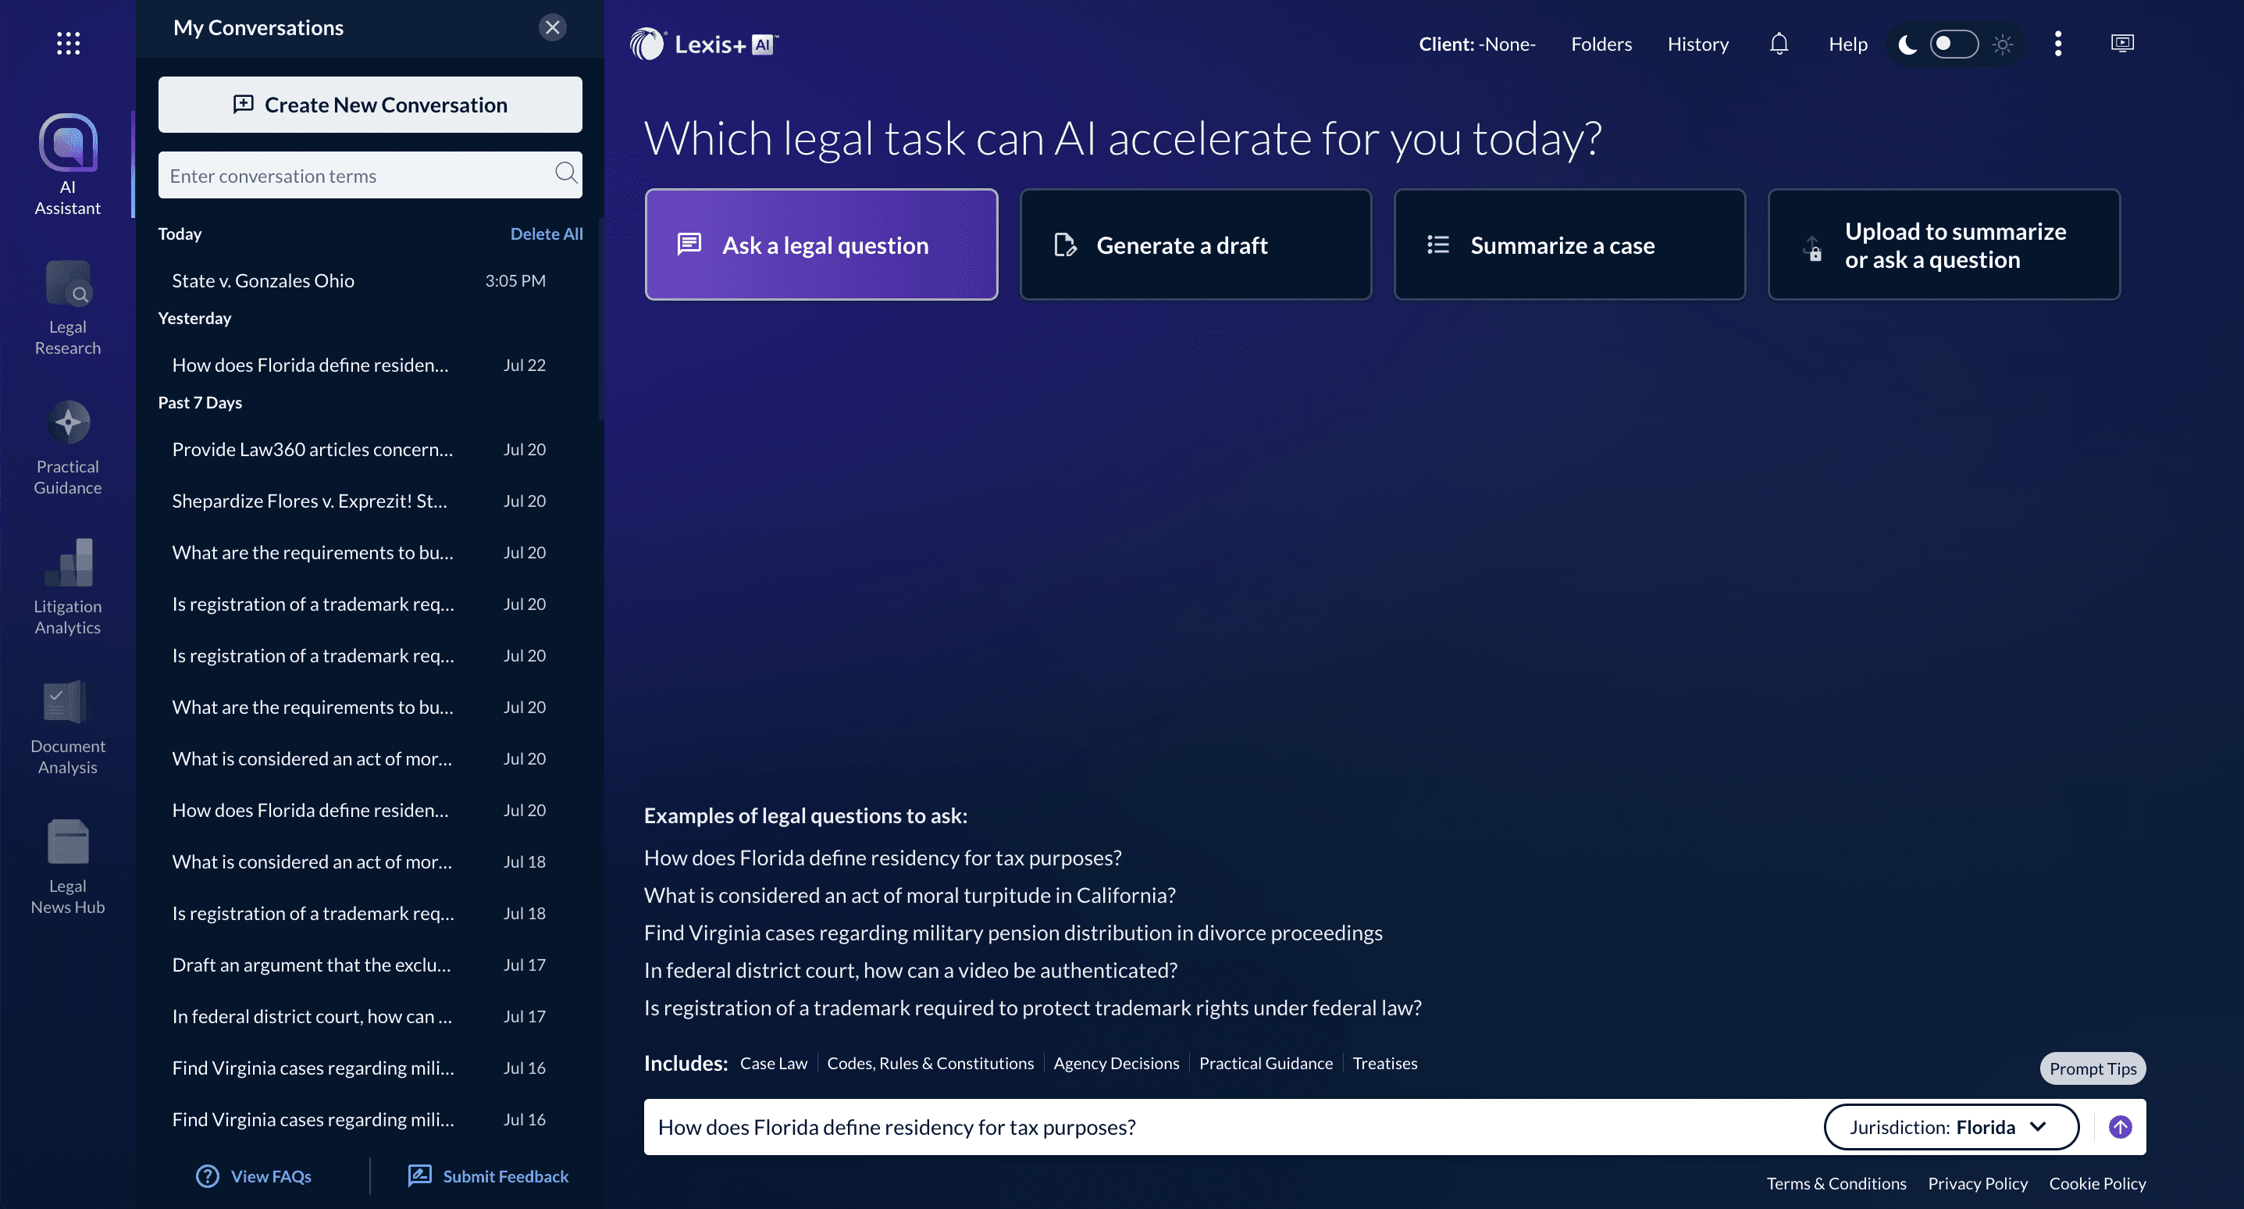
Task: Open Document Analysis sidebar icon
Action: pos(68,727)
